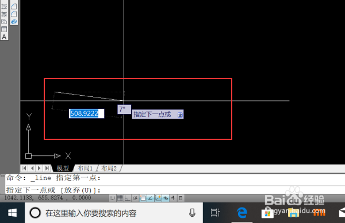Switch to the 布局2 tab
The height and width of the screenshot is (223, 345).
[109, 168]
